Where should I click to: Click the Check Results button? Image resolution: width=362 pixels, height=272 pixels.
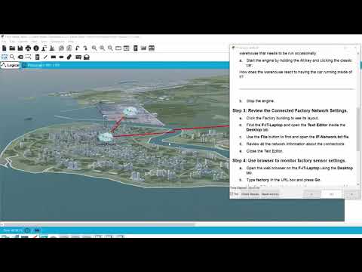[x=250, y=194]
